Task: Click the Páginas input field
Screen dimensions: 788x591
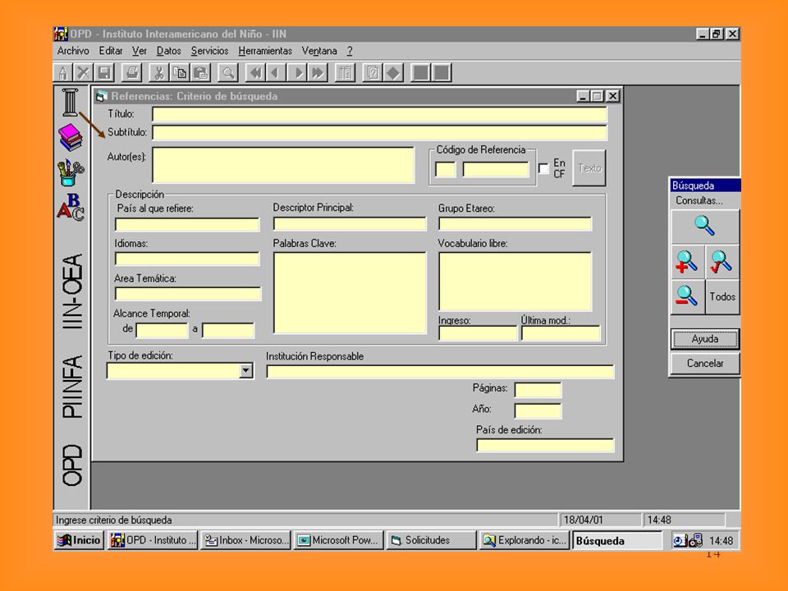Action: pyautogui.click(x=538, y=390)
